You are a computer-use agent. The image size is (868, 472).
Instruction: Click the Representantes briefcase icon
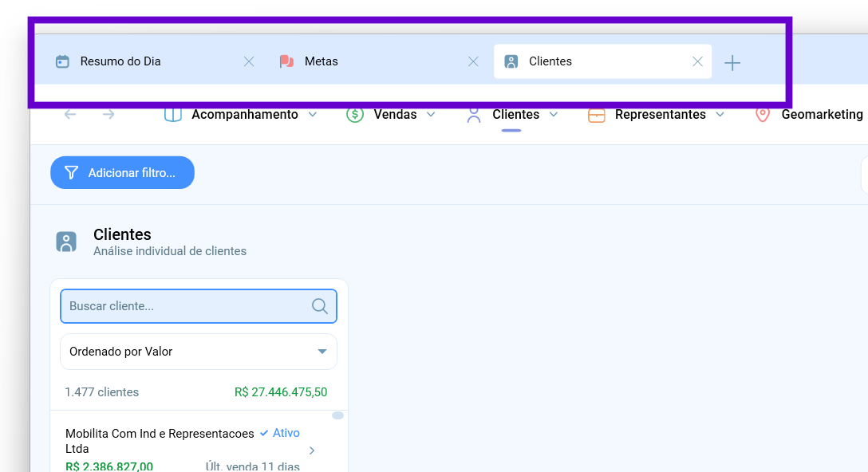pos(597,115)
